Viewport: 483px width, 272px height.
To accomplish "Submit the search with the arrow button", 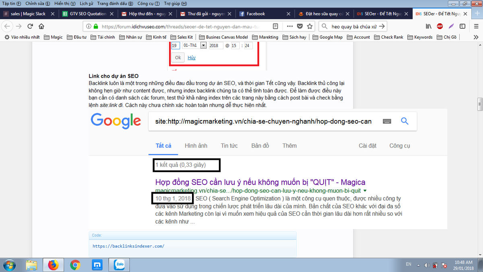I will (x=382, y=26).
